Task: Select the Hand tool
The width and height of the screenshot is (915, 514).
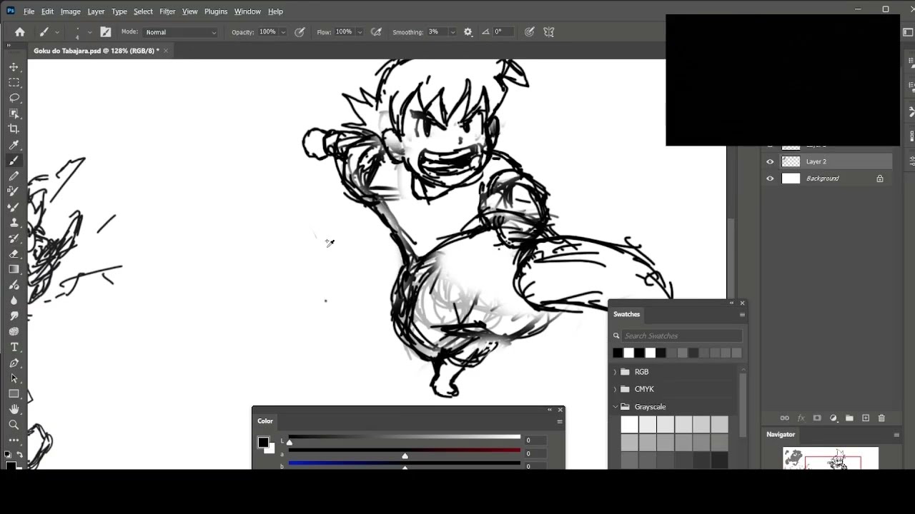Action: [x=14, y=409]
